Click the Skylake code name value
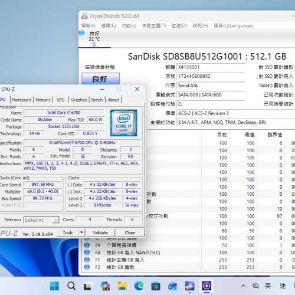295x295 pixels. 45,120
